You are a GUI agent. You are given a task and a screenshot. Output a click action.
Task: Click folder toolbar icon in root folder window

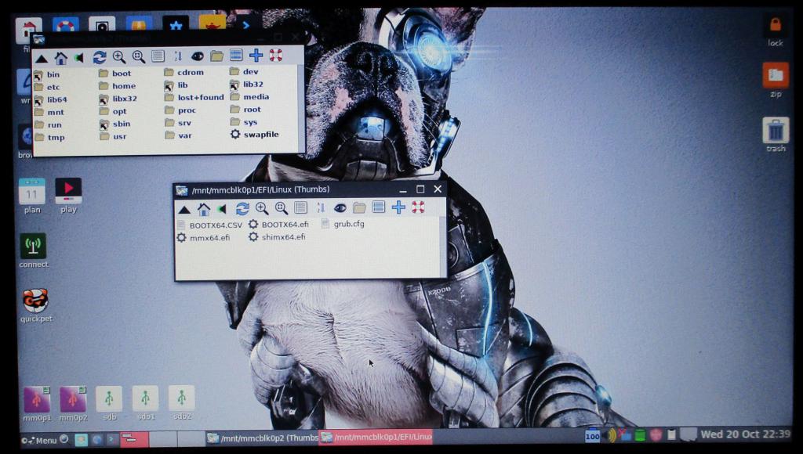(216, 56)
